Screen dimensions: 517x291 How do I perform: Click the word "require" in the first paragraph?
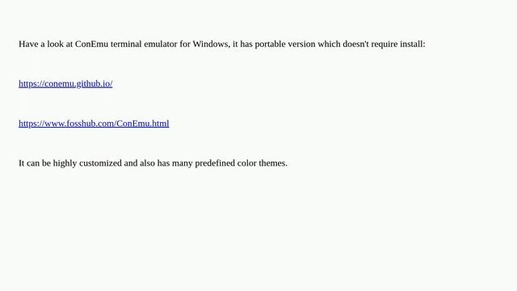pyautogui.click(x=385, y=44)
